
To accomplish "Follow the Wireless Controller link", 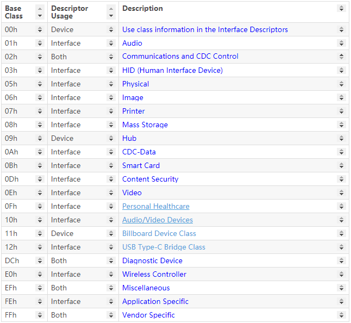I will (154, 274).
